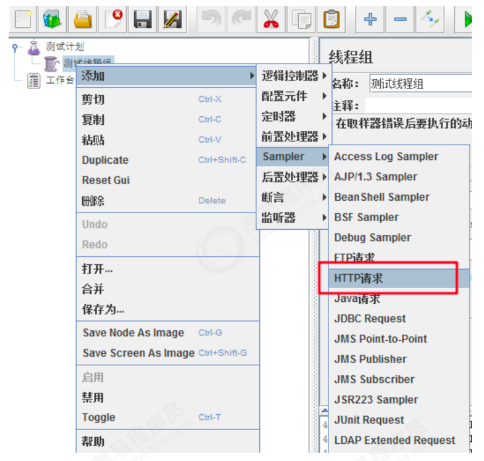Expand the 定时器 submenu
The height and width of the screenshot is (461, 484).
point(278,116)
